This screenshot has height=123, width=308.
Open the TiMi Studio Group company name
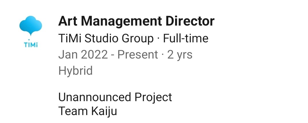(106, 38)
